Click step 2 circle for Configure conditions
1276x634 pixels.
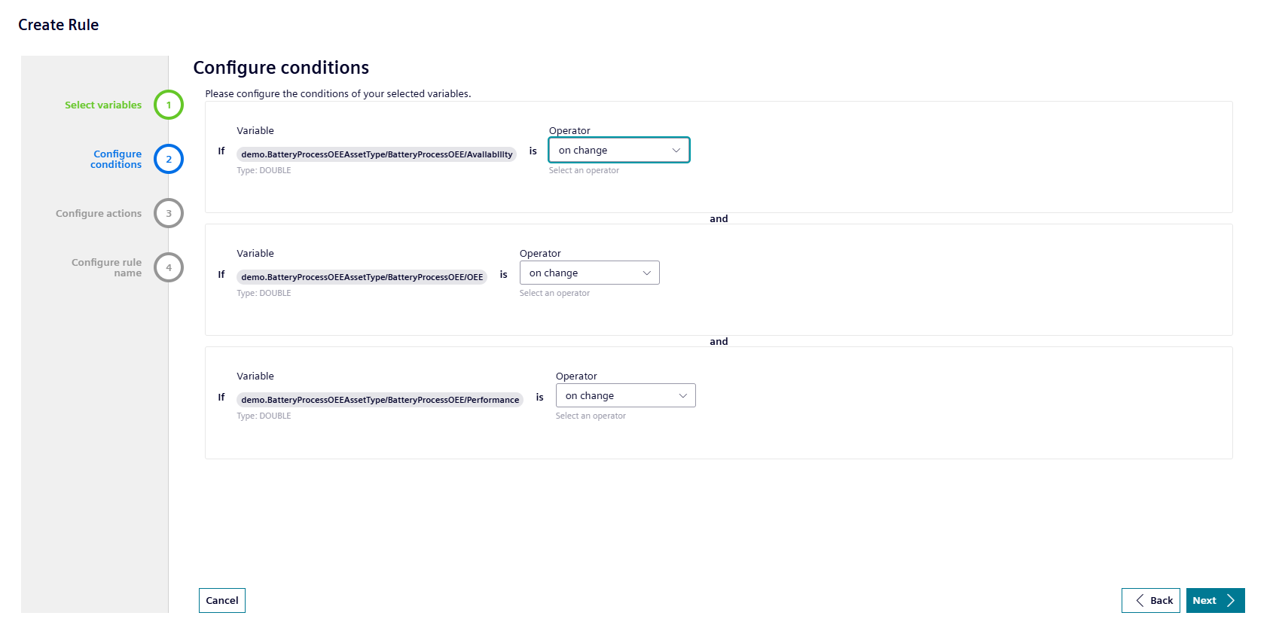point(169,159)
